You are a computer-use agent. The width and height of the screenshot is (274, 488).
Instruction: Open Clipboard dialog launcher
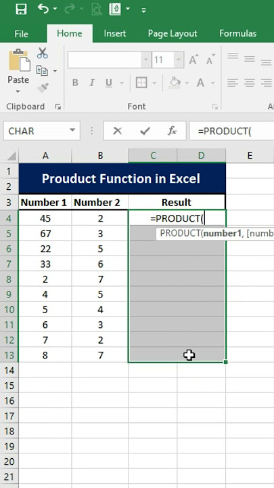(58, 107)
